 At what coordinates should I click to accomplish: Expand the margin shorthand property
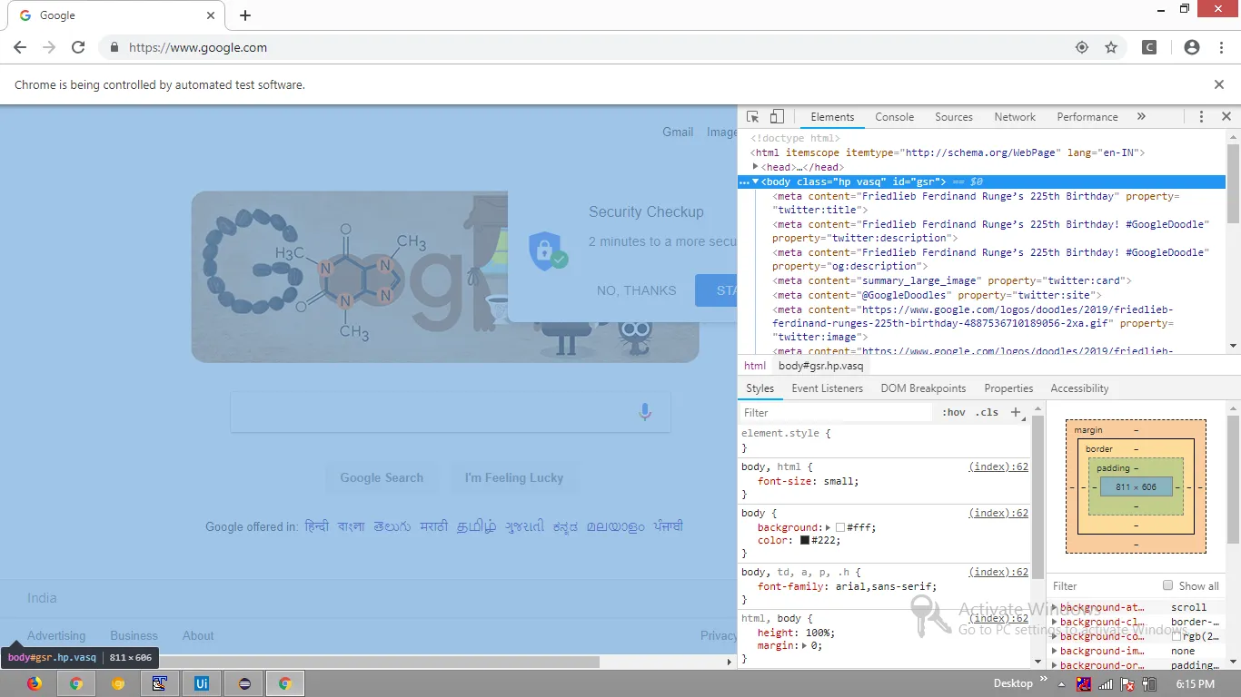pos(805,646)
